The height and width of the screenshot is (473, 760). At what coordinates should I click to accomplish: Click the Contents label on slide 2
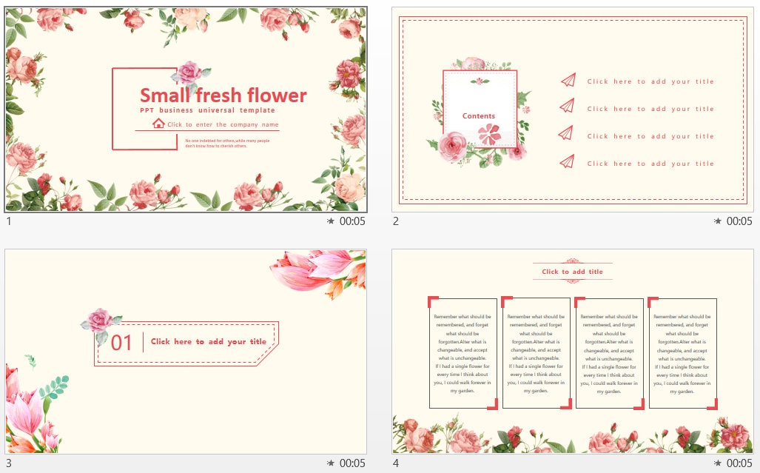point(478,116)
